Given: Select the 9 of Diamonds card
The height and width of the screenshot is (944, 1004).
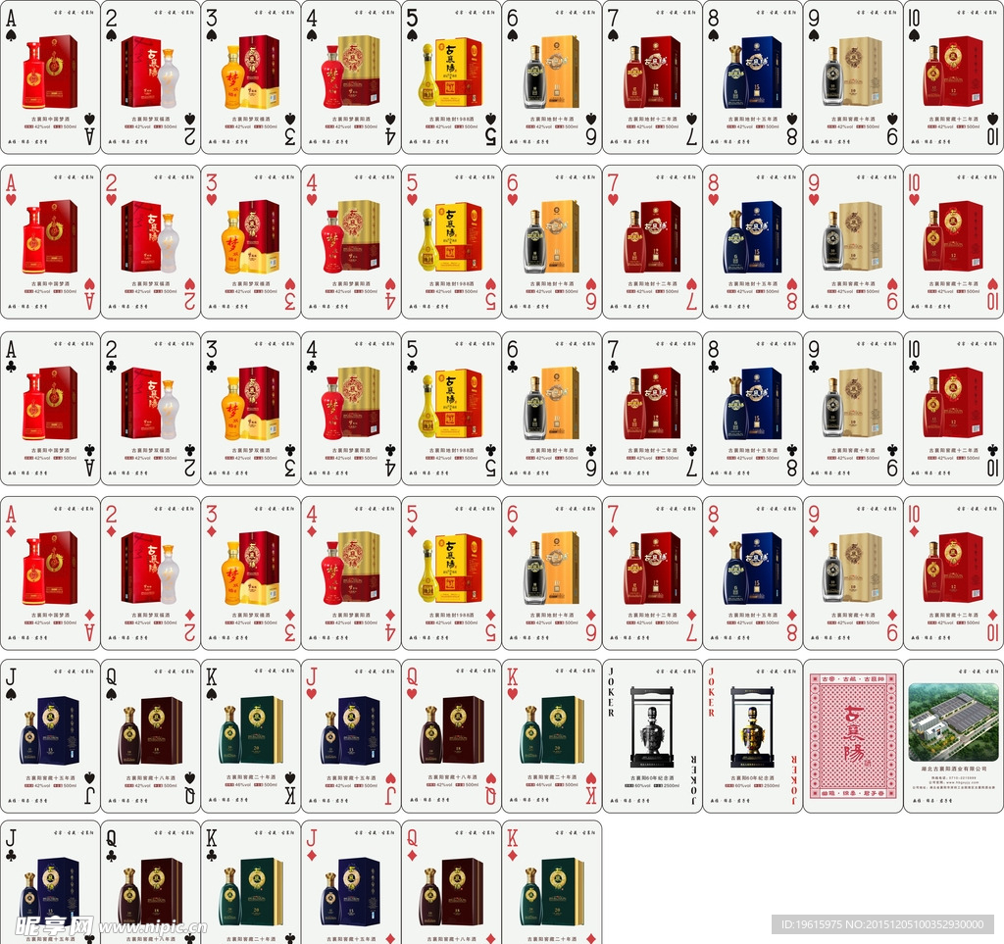Looking at the screenshot, I should click(854, 573).
